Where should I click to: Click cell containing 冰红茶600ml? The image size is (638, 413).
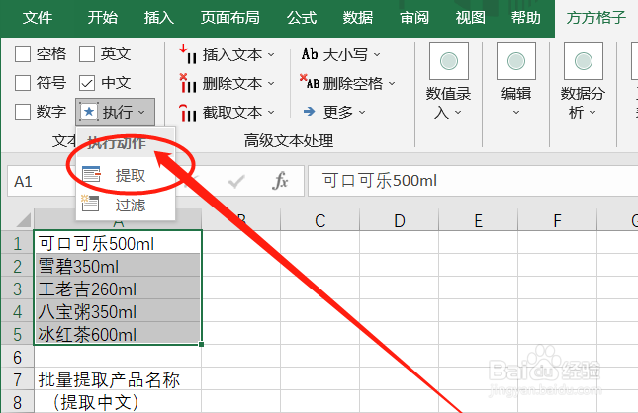coord(118,334)
